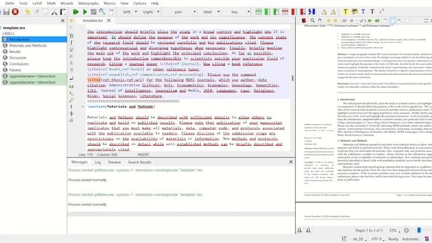Click the editor vertical scrollbar handle
Screen dimensions: 432x243
click(292, 78)
